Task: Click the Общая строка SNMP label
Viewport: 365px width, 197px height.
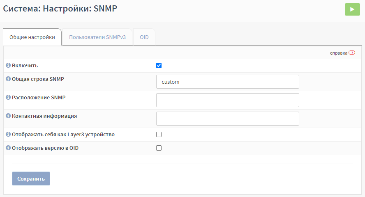Action: (38, 79)
